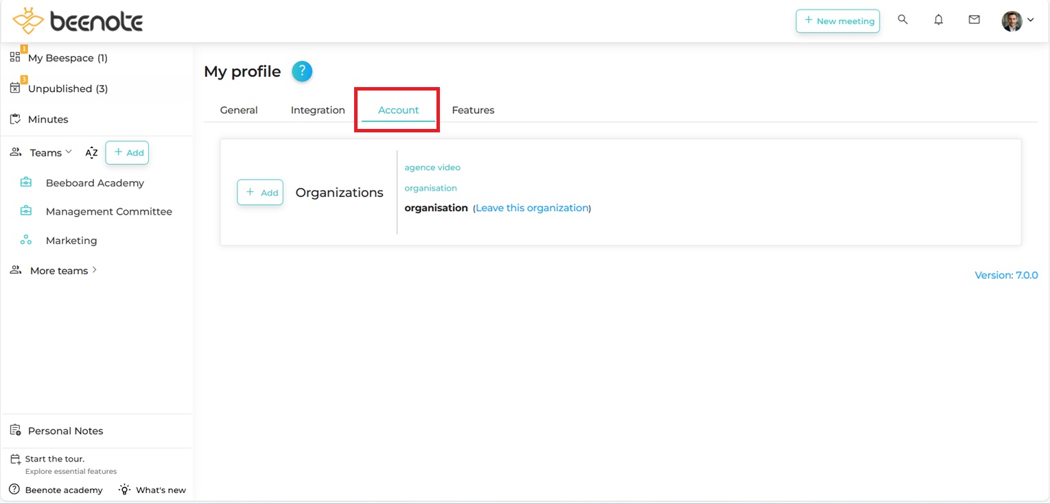The image size is (1050, 504).
Task: Expand the user avatar menu
Action: click(1018, 21)
